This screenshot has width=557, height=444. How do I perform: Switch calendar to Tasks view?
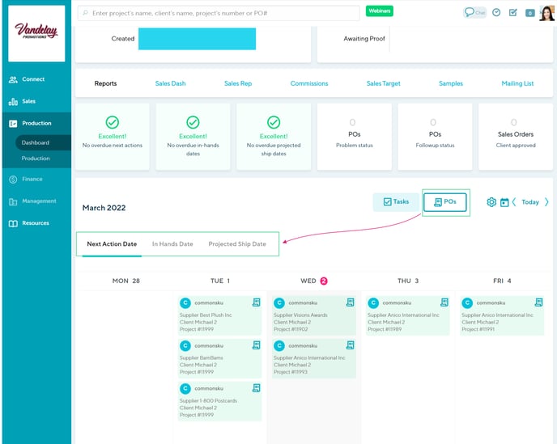tap(396, 201)
